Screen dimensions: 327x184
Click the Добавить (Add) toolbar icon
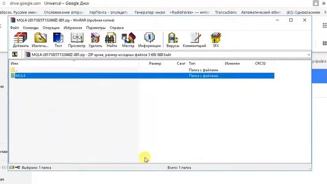tap(20, 40)
